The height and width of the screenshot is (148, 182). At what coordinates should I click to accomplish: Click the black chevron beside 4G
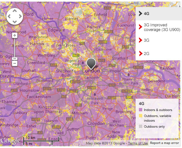coord(141,14)
